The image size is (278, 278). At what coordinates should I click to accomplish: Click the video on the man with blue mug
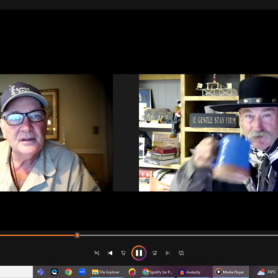[x=208, y=133]
